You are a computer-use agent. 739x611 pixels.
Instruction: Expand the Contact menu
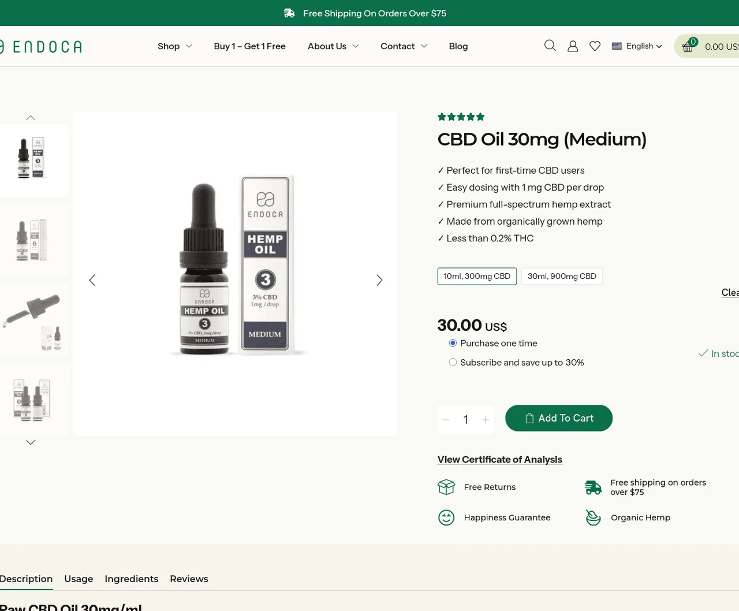(x=404, y=46)
